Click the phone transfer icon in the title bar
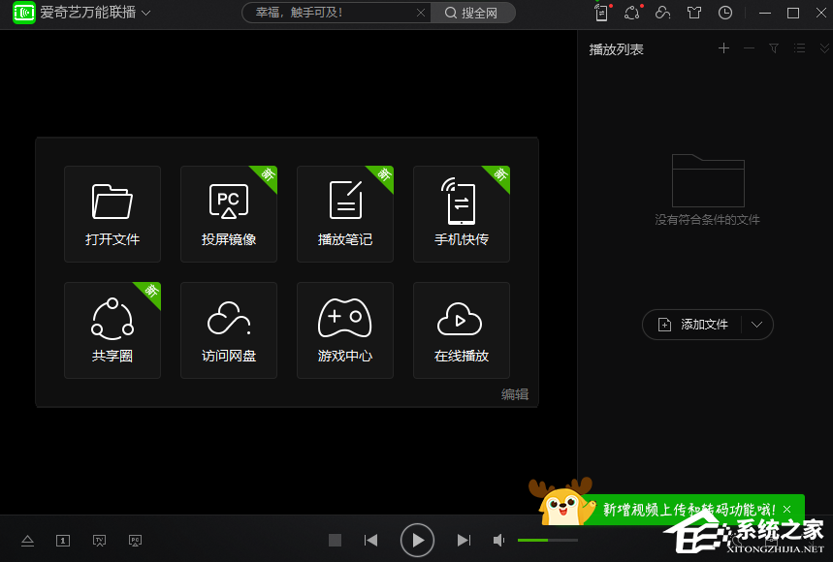The image size is (833, 562). (601, 13)
